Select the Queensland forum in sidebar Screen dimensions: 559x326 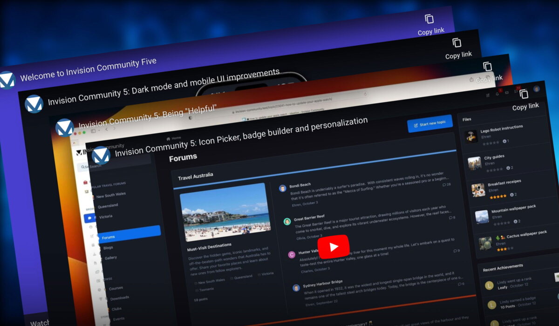click(108, 205)
